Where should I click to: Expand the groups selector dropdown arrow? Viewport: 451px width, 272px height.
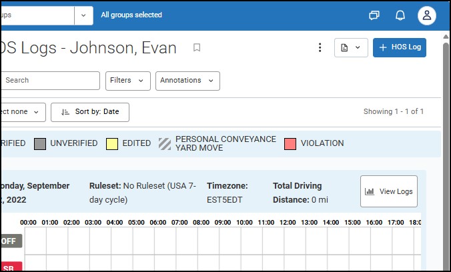point(83,15)
